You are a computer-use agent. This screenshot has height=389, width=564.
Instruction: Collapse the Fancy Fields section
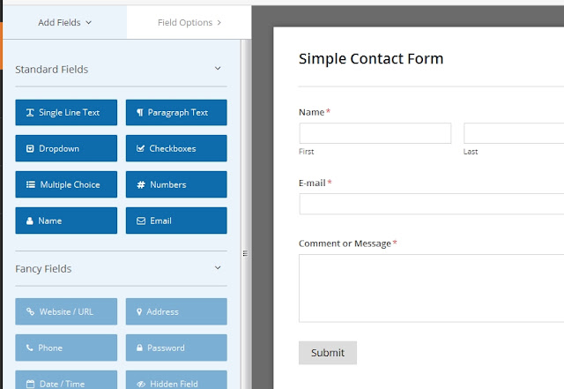point(218,267)
